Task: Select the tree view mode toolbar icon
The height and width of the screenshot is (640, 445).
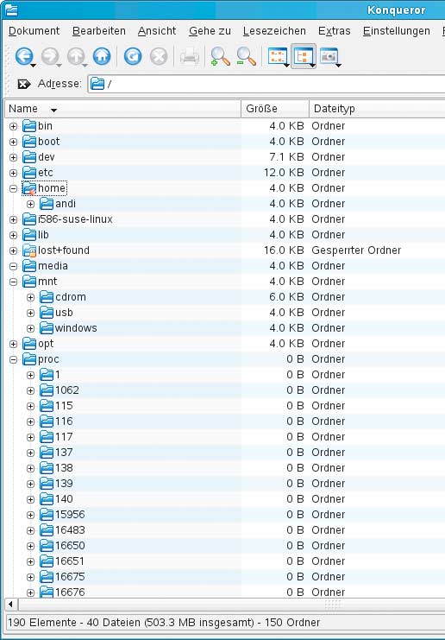Action: click(304, 56)
